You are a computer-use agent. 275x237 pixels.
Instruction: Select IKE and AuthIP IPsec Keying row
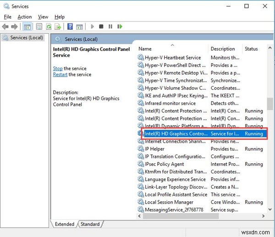[x=202, y=96]
